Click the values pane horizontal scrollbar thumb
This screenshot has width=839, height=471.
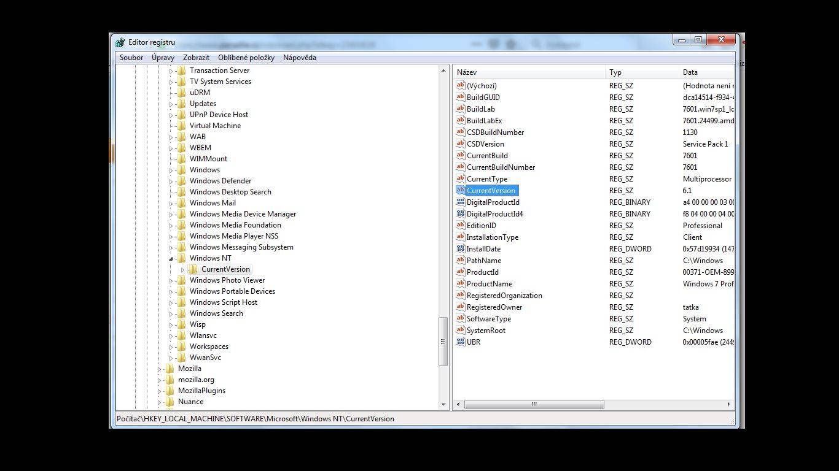[534, 404]
